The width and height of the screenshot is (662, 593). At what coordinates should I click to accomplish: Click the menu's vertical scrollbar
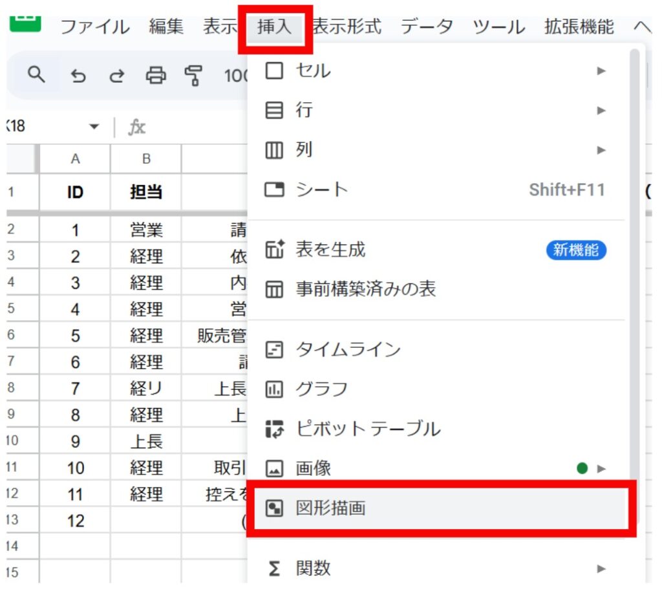634,259
